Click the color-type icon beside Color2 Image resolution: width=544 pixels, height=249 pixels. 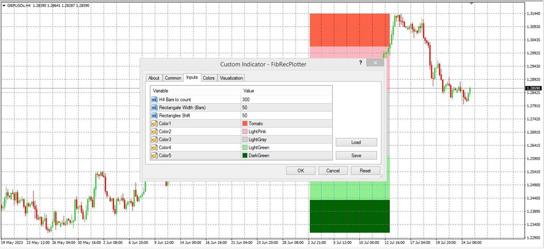(x=155, y=131)
